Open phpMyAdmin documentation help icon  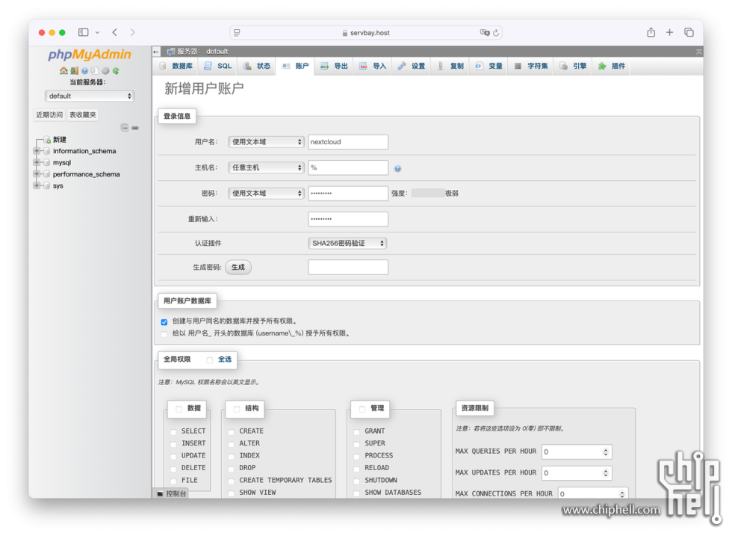(x=84, y=70)
